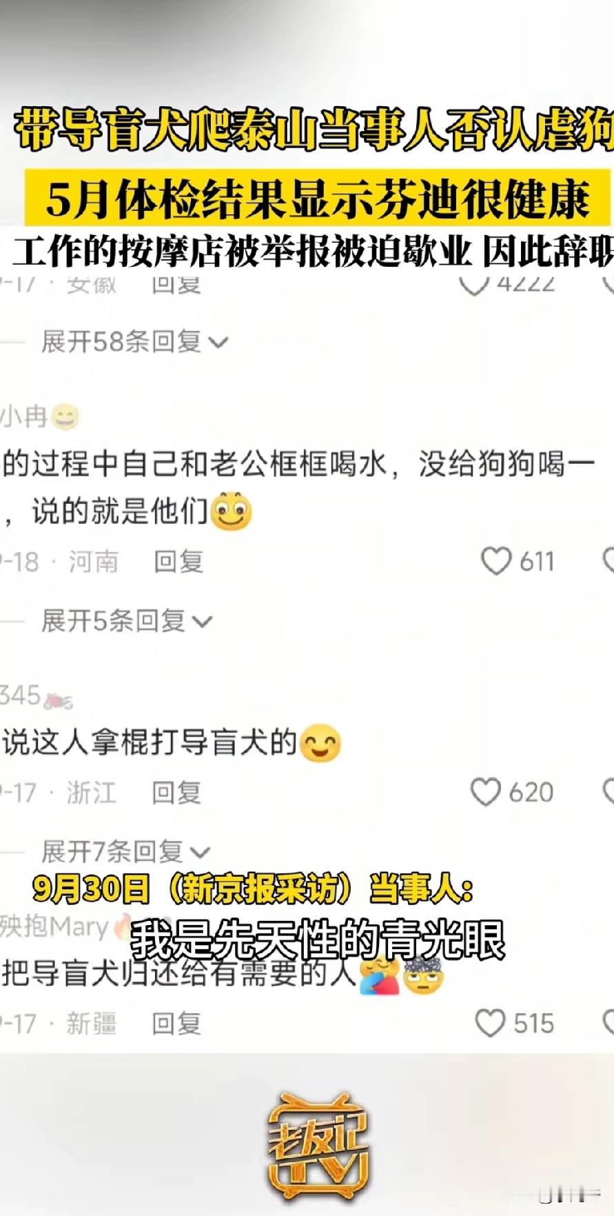Screen dimensions: 614x1216
Task: Tap yellow banner 5月体检结果显示芬迪很健康
Action: coord(318,198)
